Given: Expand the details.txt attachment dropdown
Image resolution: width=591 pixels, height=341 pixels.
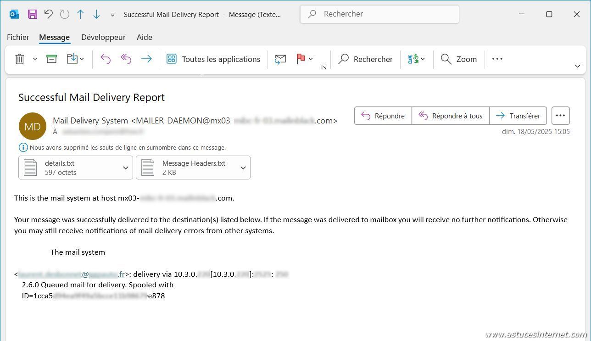Looking at the screenshot, I should 125,168.
